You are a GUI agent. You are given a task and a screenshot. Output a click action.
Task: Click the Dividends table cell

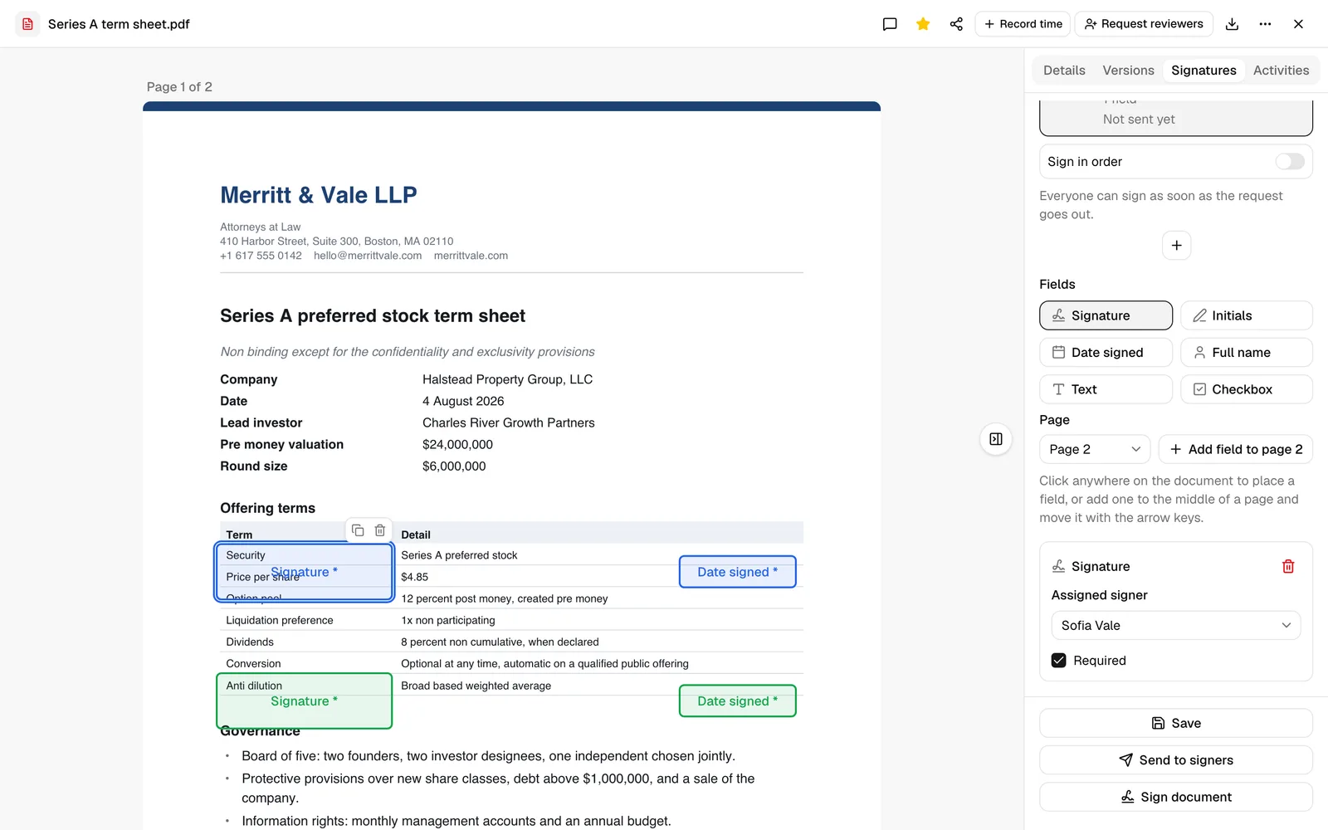tap(250, 642)
